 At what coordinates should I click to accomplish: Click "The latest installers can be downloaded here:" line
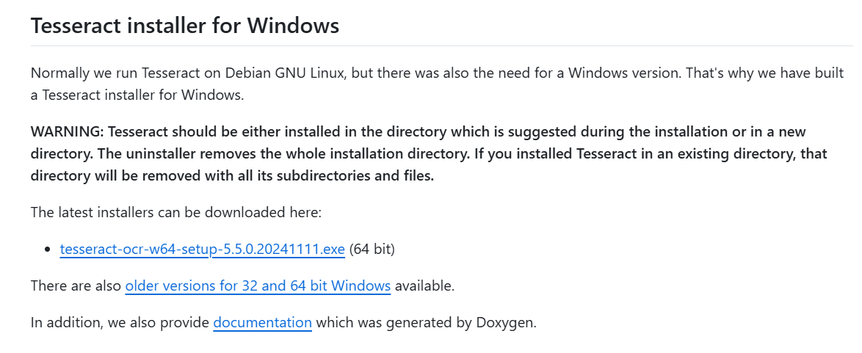tap(176, 213)
